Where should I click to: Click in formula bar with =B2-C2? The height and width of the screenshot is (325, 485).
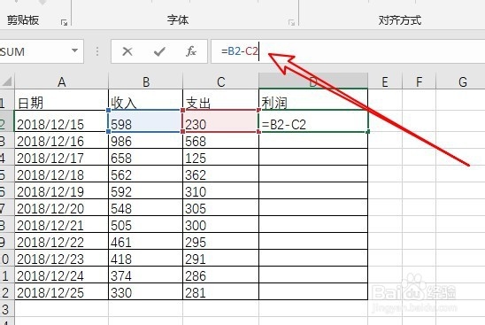tap(348, 51)
